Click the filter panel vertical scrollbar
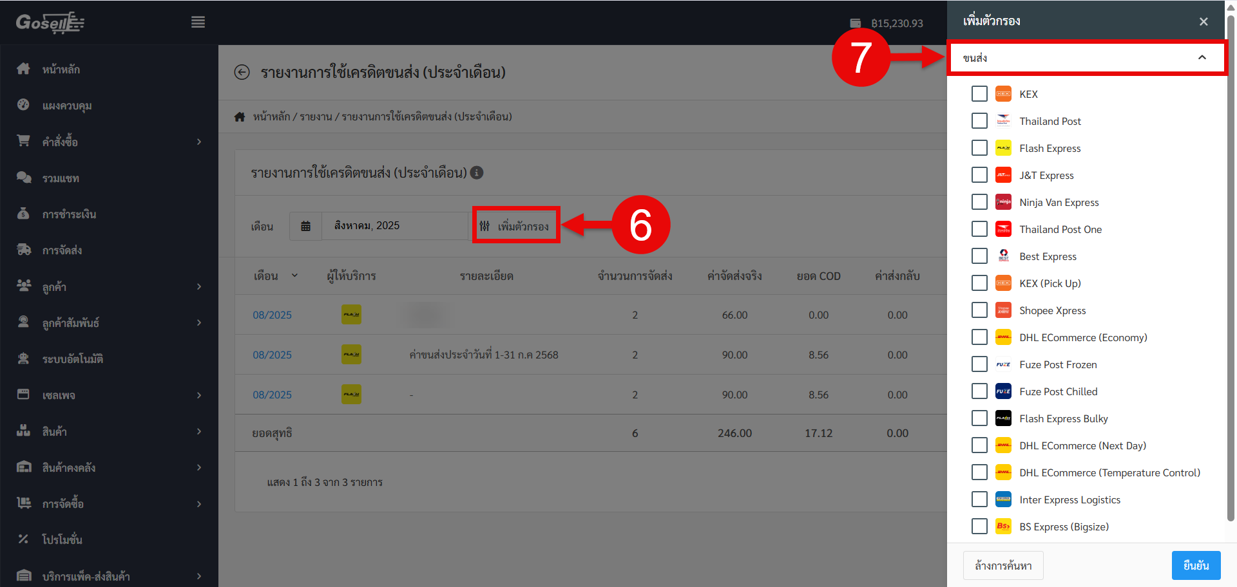Viewport: 1237px width, 587px height. [1231, 268]
